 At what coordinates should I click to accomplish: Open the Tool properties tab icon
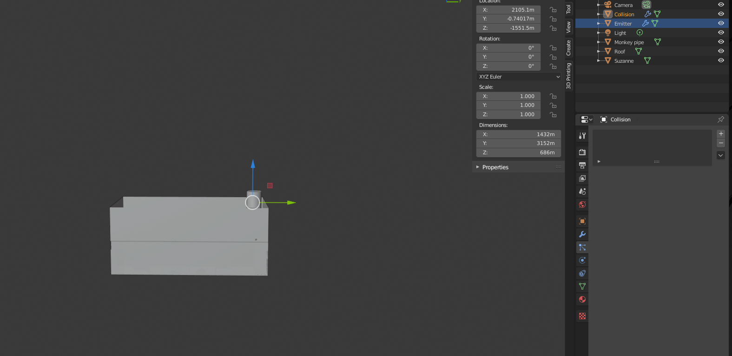[582, 136]
